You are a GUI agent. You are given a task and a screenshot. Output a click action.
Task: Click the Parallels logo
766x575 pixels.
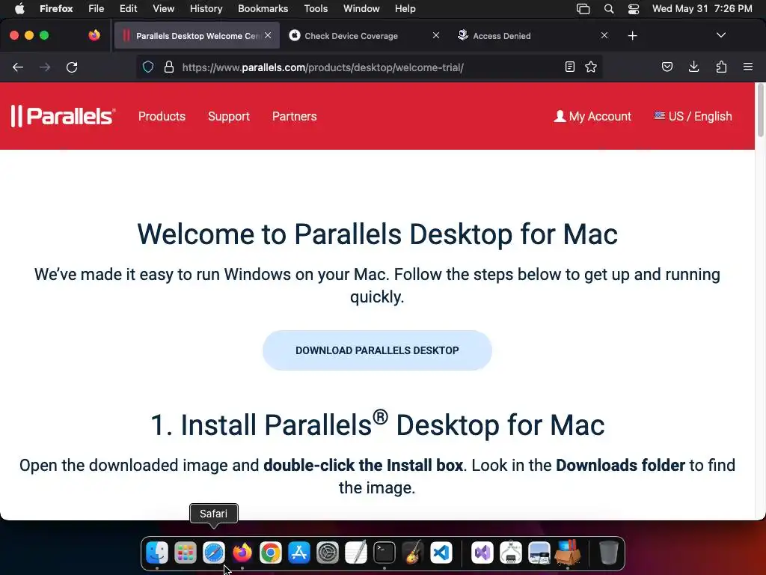coord(63,116)
